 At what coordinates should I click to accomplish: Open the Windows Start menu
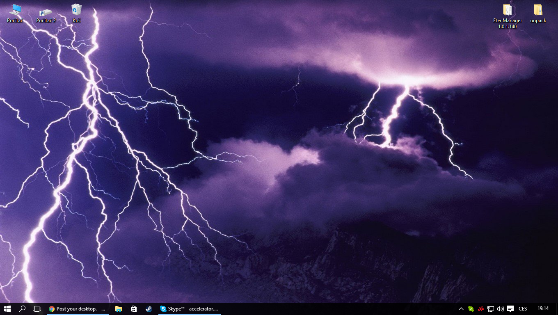(7, 309)
